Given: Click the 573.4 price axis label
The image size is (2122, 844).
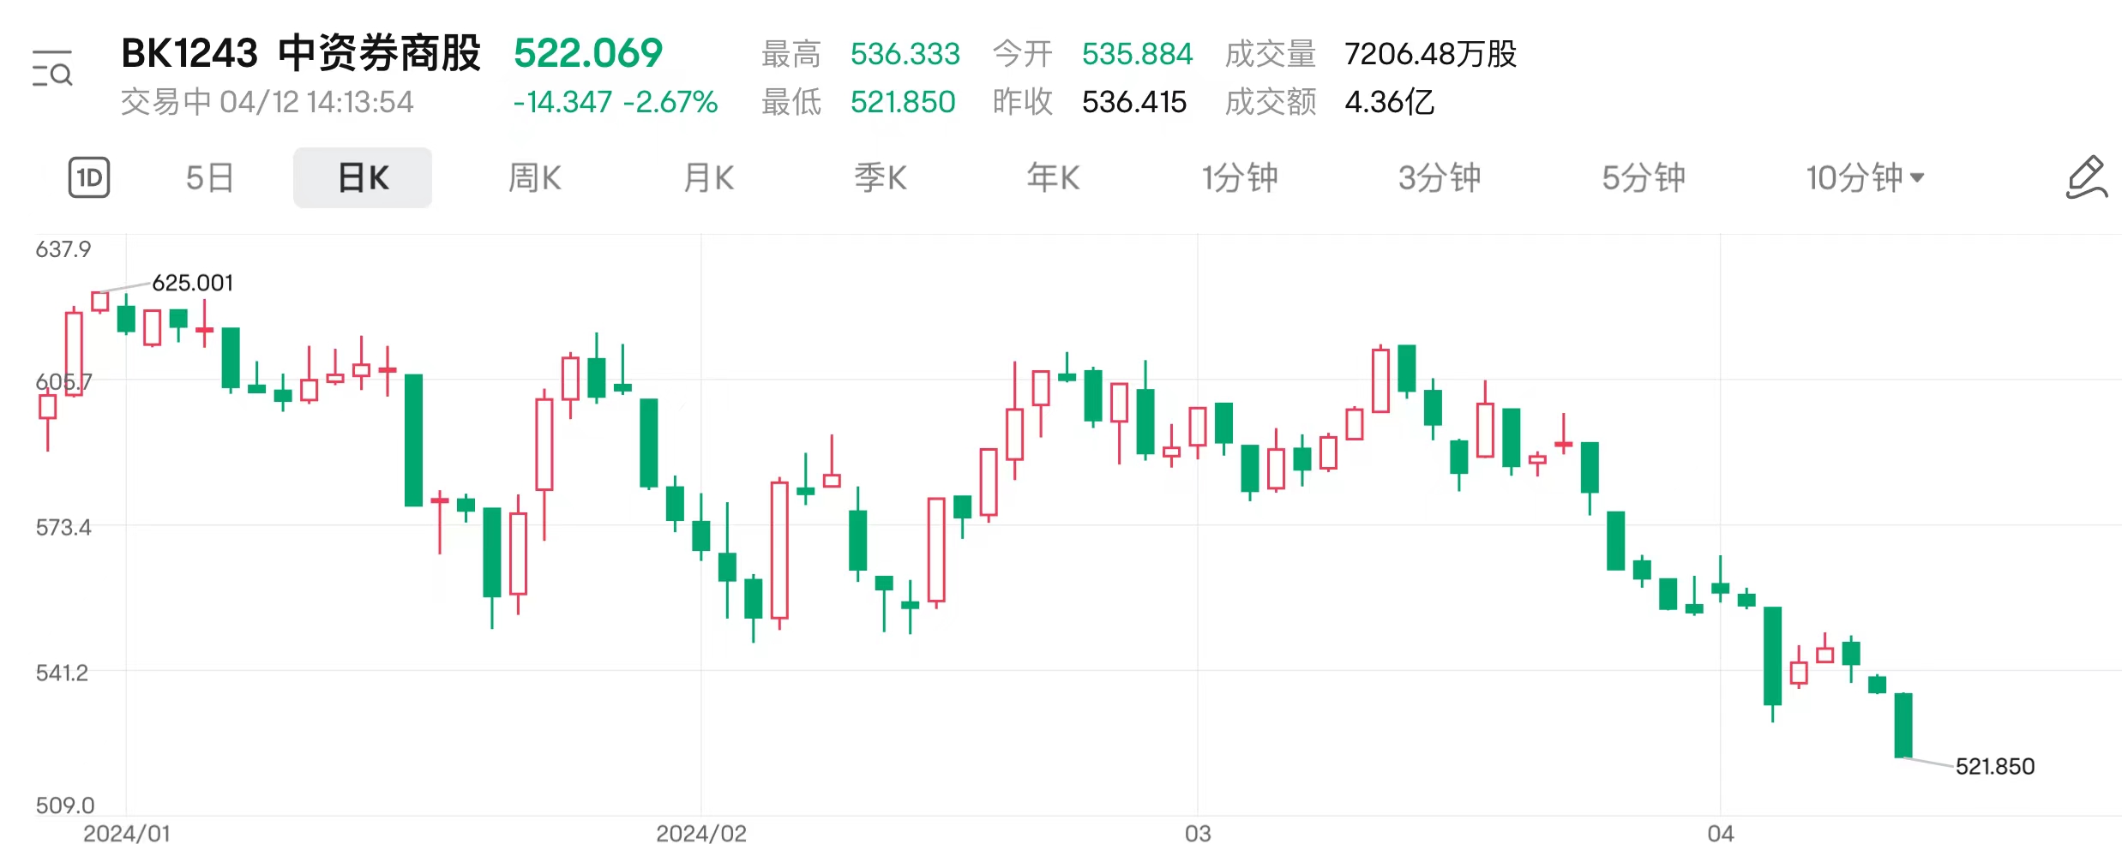Looking at the screenshot, I should 63,527.
